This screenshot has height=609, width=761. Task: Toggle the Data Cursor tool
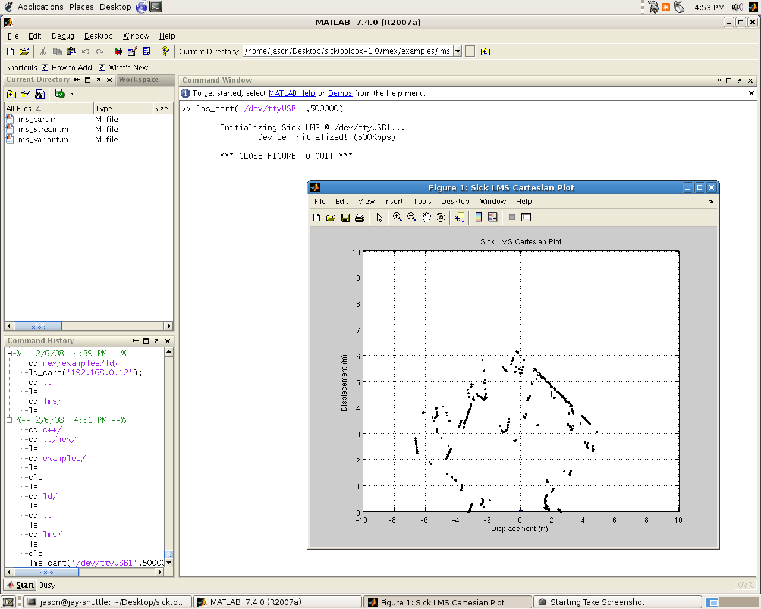click(x=460, y=218)
